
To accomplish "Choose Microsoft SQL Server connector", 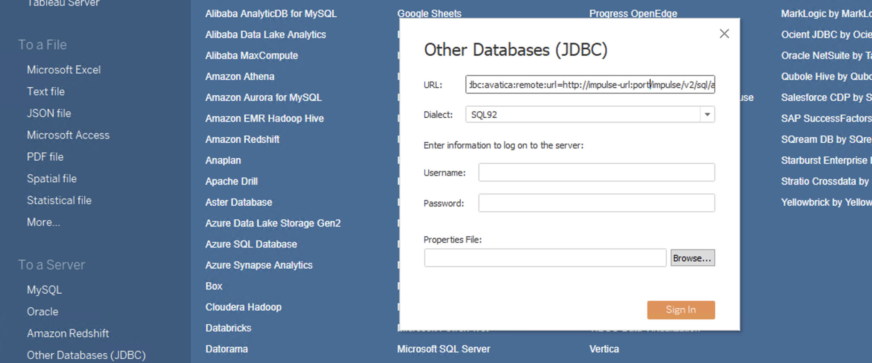I will pyautogui.click(x=444, y=349).
